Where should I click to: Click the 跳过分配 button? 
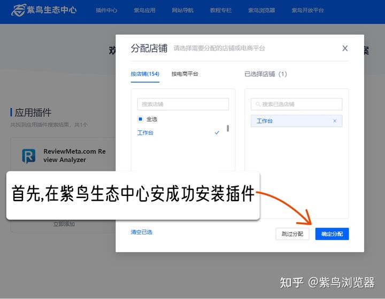point(292,234)
